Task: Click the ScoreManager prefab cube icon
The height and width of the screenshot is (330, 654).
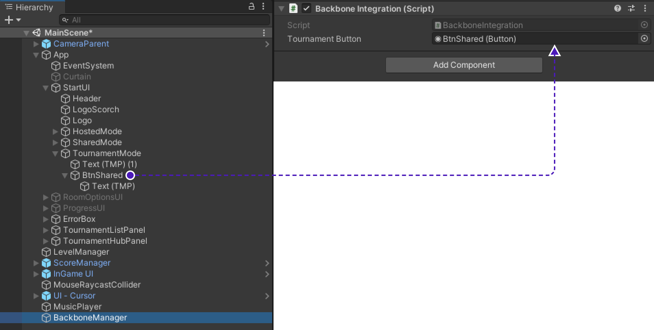Action: click(x=46, y=263)
